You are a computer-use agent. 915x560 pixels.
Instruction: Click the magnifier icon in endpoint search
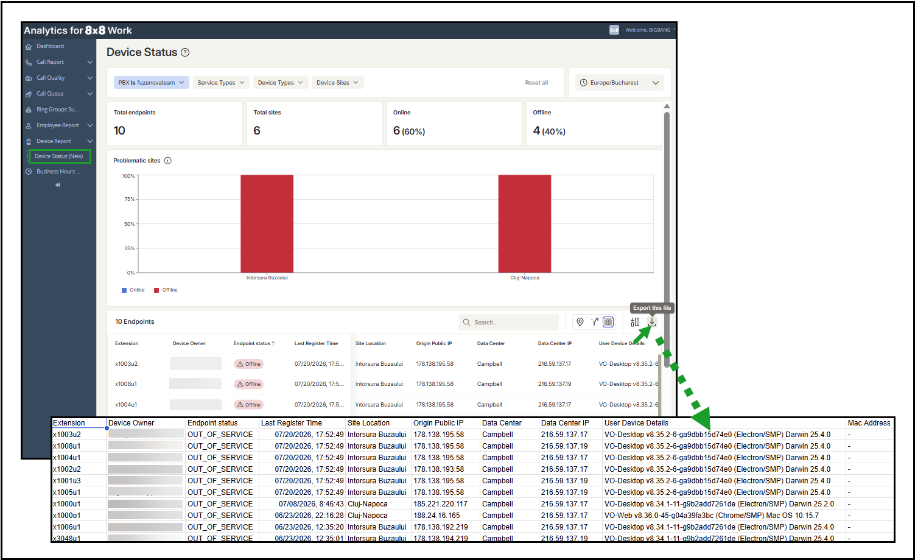(467, 322)
